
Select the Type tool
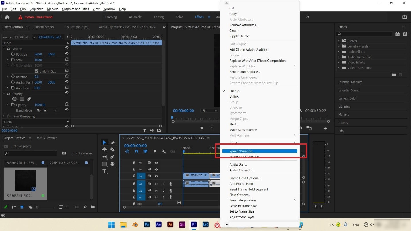click(104, 171)
